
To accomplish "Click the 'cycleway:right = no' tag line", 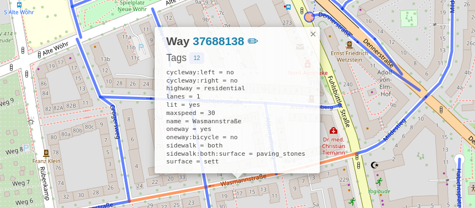I will pyautogui.click(x=202, y=80).
